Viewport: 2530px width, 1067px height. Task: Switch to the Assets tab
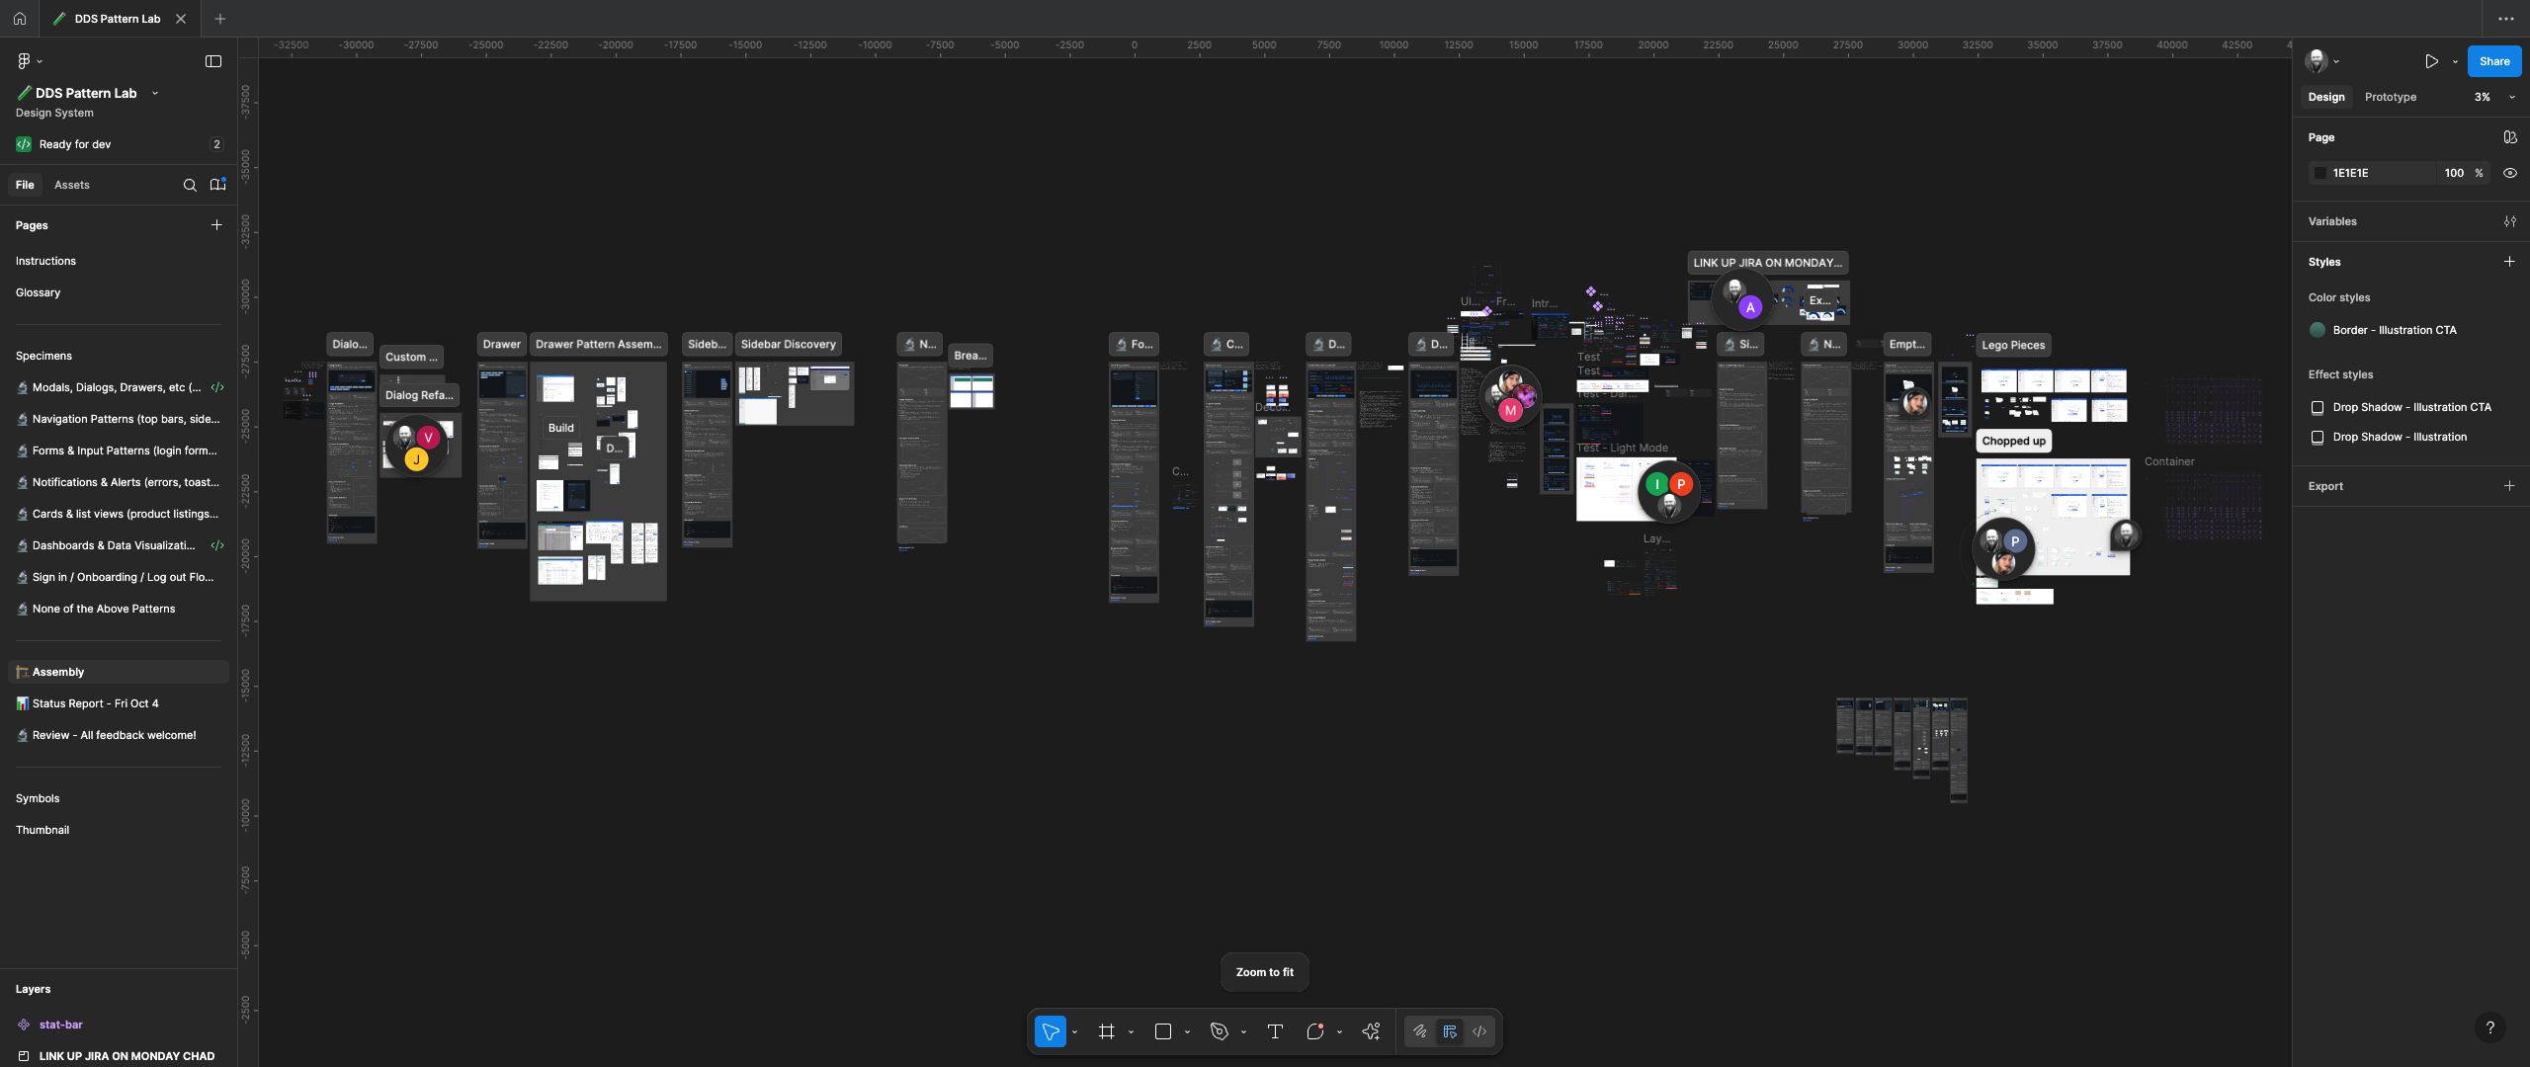click(x=71, y=185)
